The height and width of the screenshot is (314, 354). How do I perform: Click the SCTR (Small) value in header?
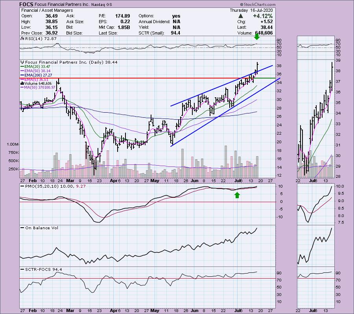(x=175, y=33)
